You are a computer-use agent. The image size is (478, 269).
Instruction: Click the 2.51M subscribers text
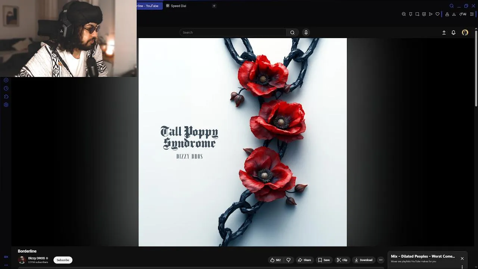pyautogui.click(x=38, y=262)
